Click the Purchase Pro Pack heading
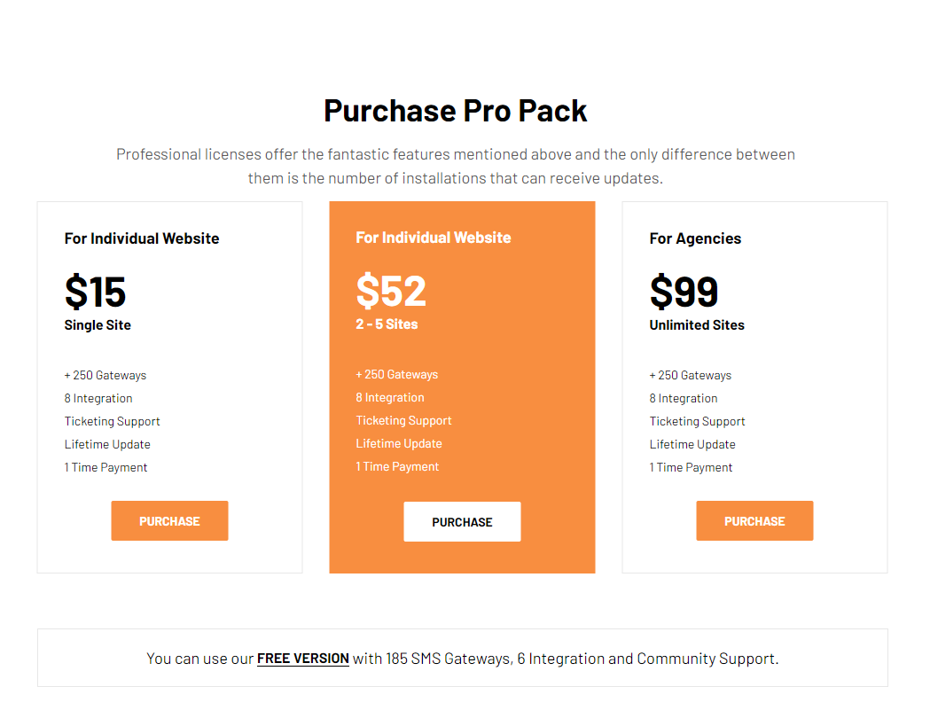The image size is (930, 710). [456, 111]
